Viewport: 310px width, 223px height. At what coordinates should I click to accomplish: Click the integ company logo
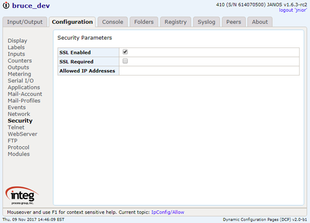(x=22, y=195)
